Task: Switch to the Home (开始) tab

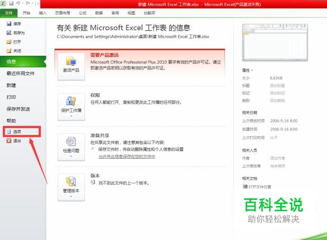Action: (26, 13)
